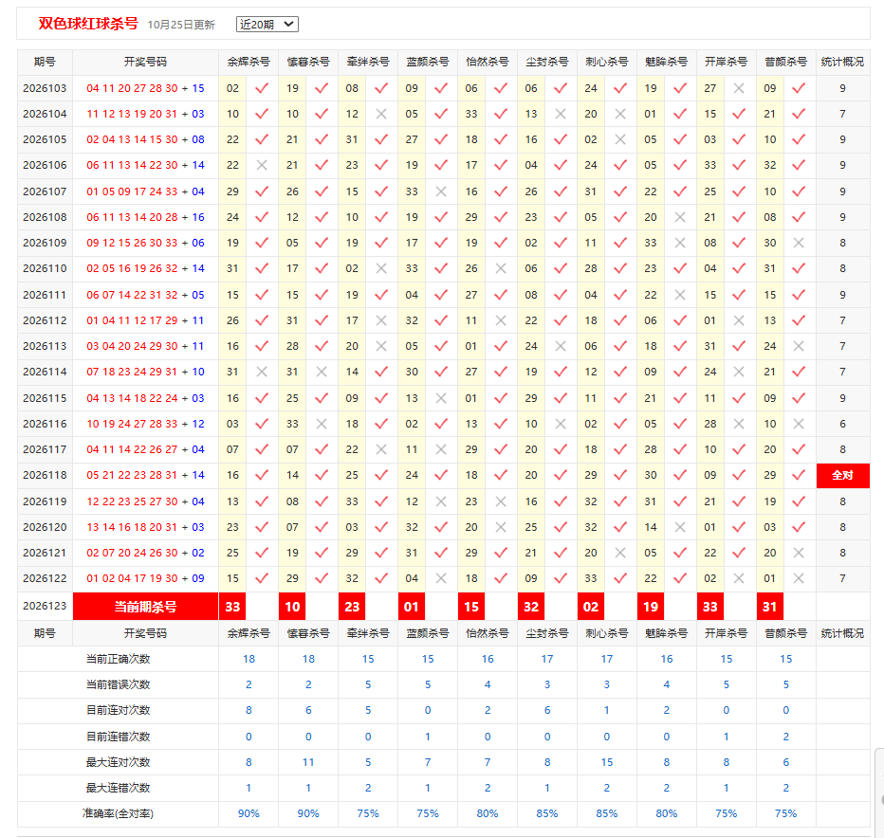Click the draw numbers for period 2026118

(145, 475)
